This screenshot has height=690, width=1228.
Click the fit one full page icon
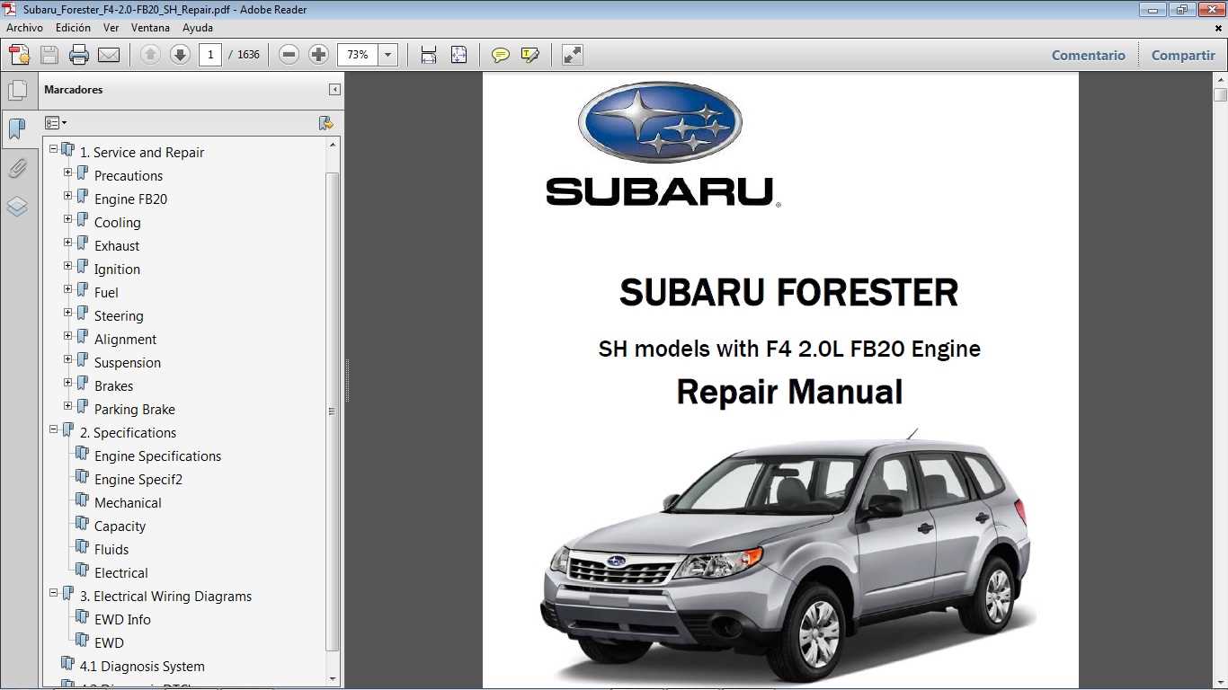(458, 55)
